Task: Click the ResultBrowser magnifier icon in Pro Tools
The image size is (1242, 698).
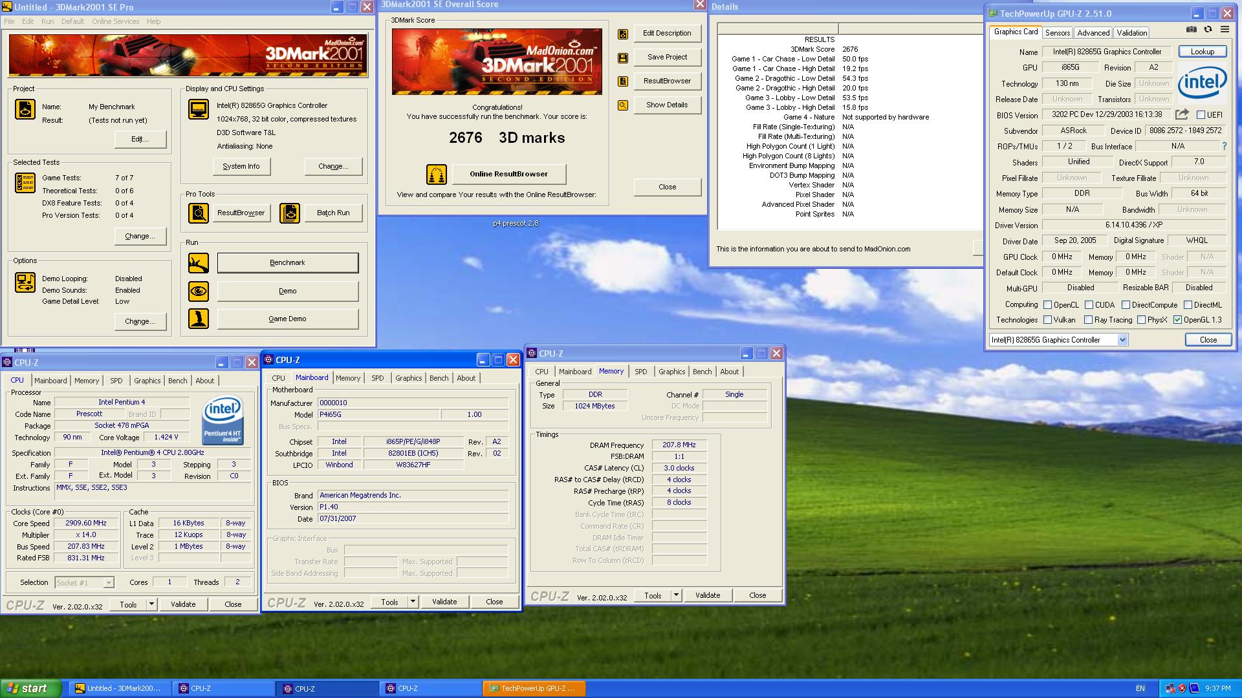Action: click(x=199, y=213)
